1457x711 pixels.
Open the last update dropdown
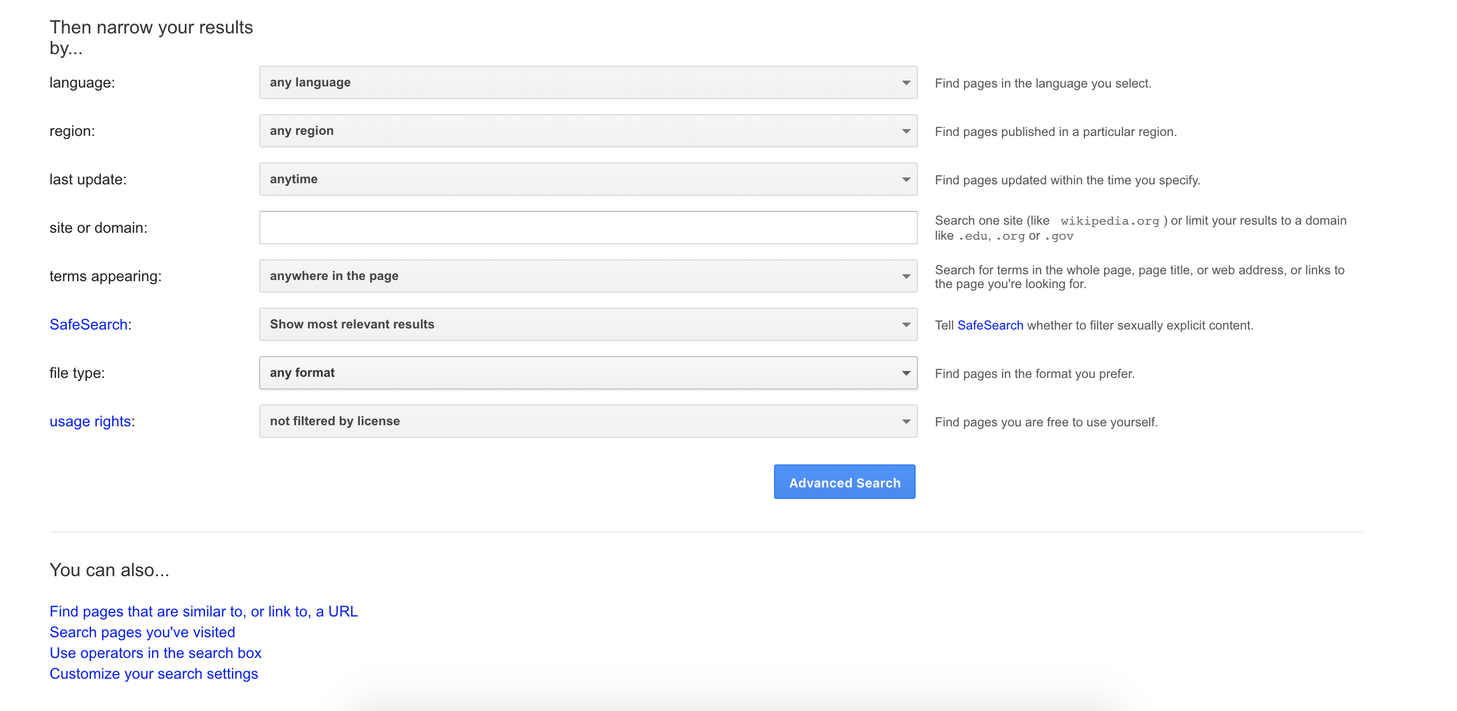coord(587,179)
